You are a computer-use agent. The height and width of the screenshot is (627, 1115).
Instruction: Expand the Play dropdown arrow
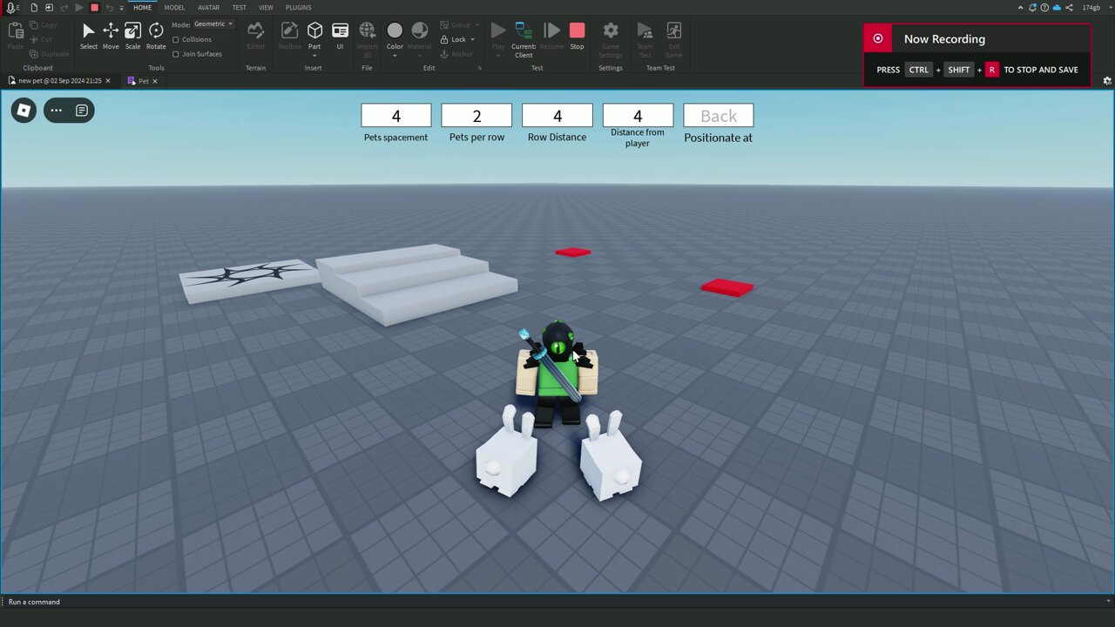click(497, 56)
